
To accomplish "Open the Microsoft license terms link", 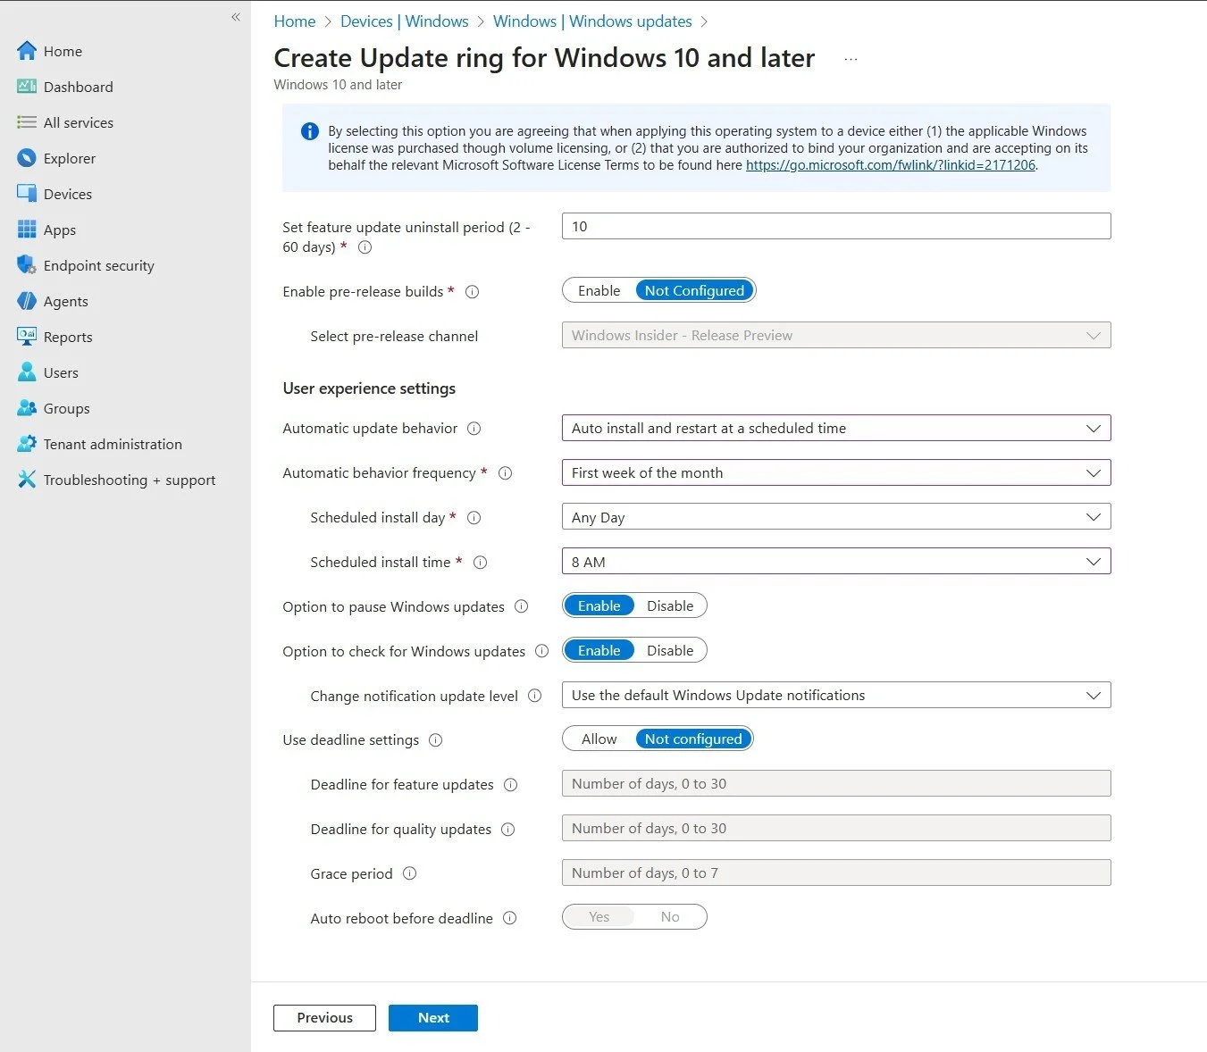I will click(x=891, y=165).
